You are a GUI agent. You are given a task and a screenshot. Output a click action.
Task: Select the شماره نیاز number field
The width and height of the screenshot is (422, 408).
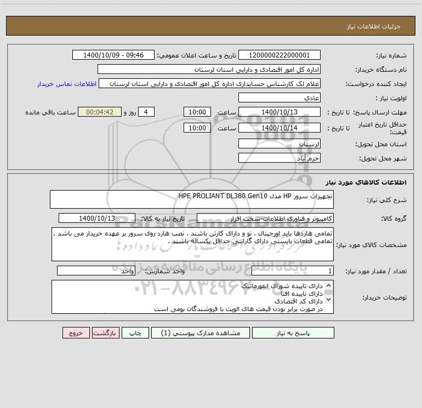[x=280, y=55]
